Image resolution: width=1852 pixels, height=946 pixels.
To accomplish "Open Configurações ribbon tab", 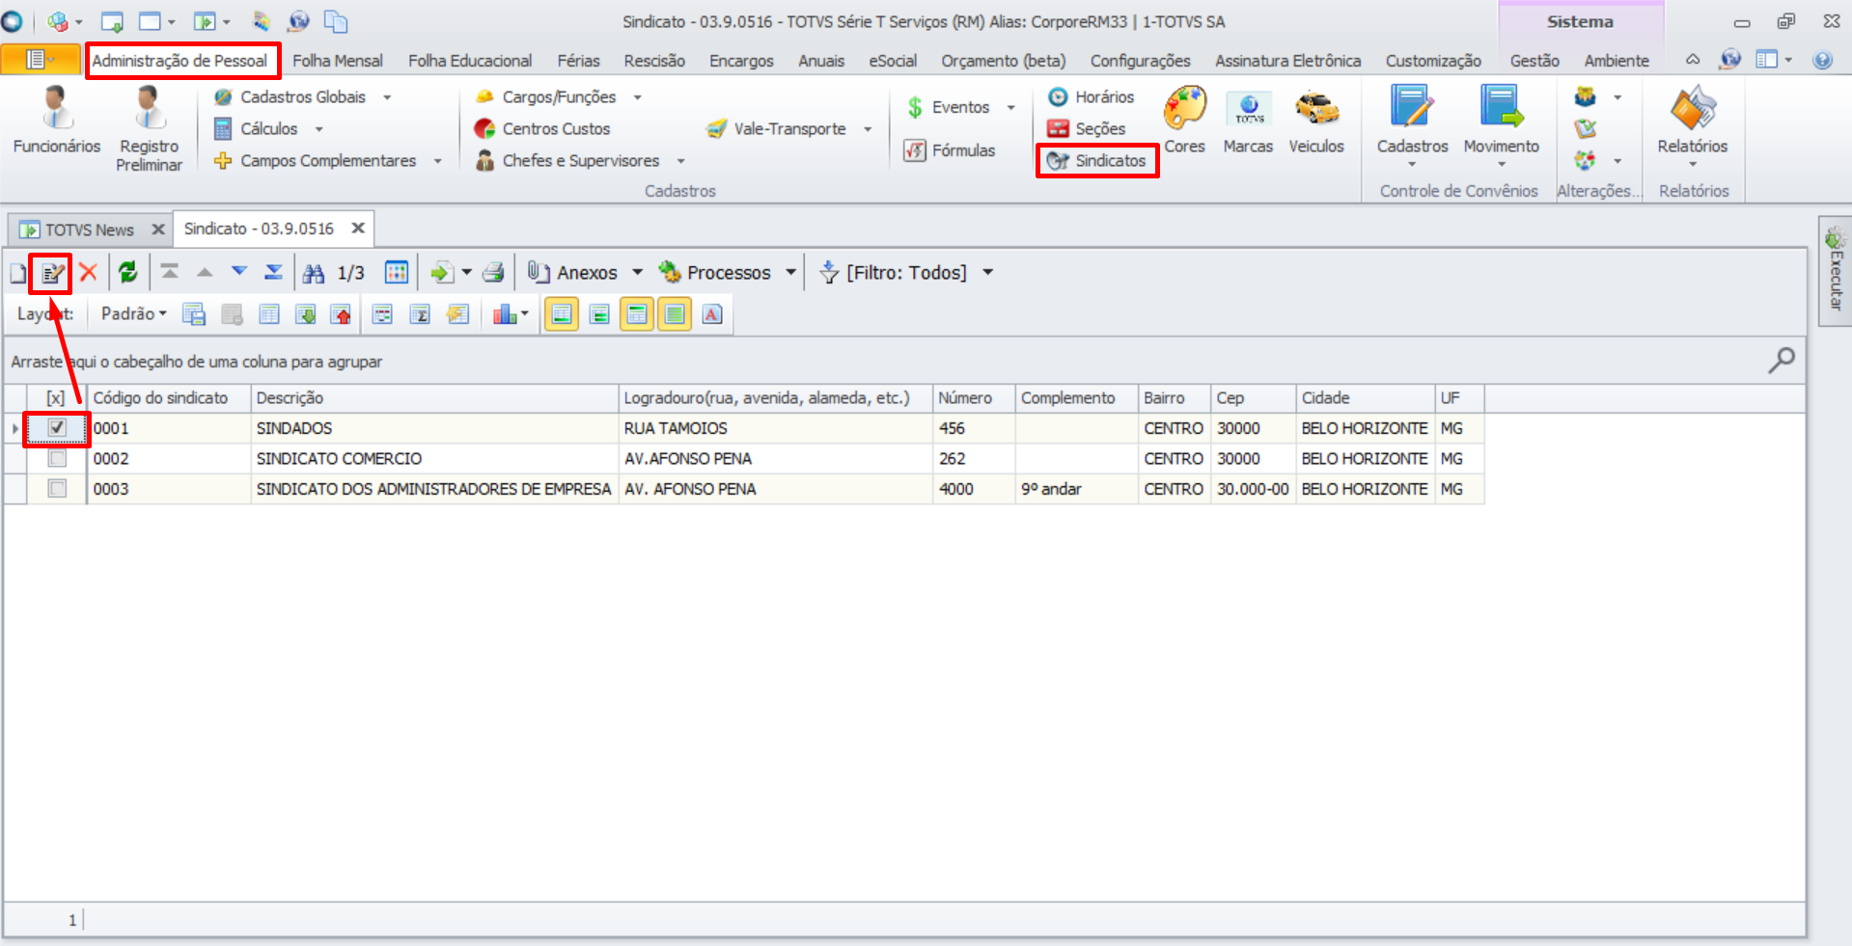I will click(x=1140, y=60).
